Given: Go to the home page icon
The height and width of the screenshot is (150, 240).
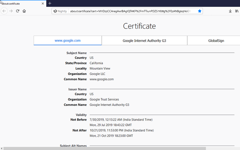Looking at the screenshot, I should click(x=24, y=11).
